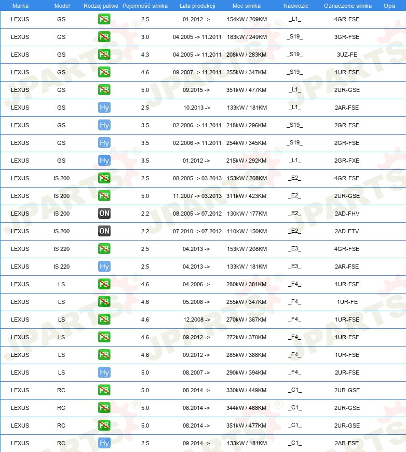Select production date 04.2006 ->
406x452 pixels.
tap(196, 284)
